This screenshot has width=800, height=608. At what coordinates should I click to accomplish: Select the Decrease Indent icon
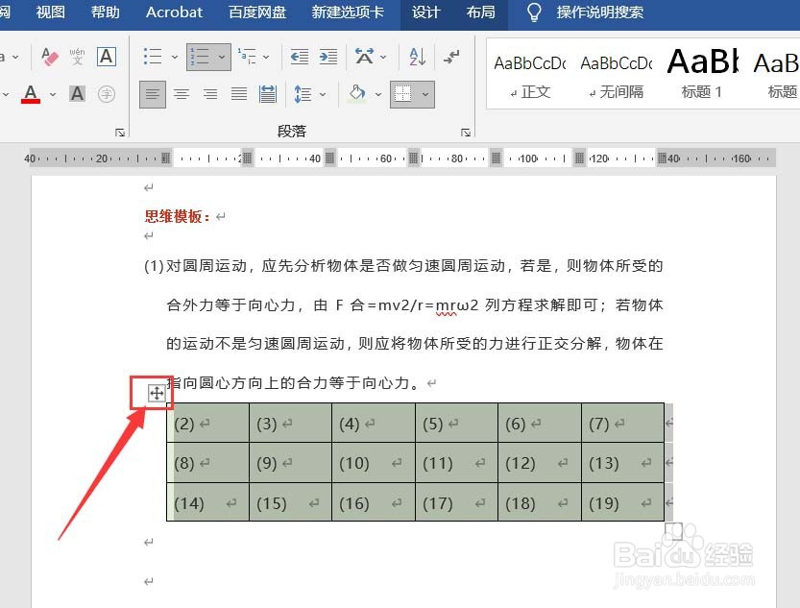point(300,58)
